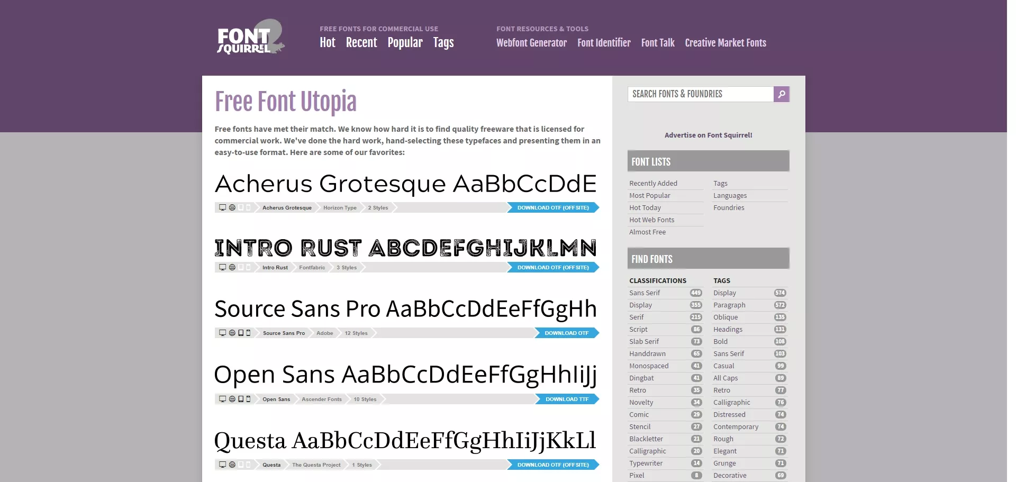Open the Hot fonts menu
This screenshot has width=1016, height=482.
tap(328, 43)
